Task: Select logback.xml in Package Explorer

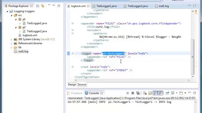Action: (x=30, y=35)
